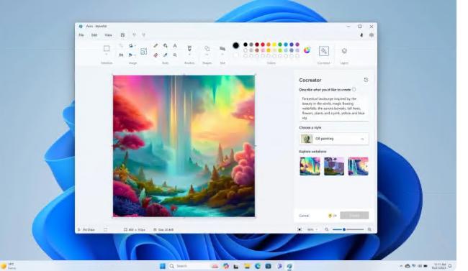468x271 pixels.
Task: Pick the red palette color
Action: 263,45
